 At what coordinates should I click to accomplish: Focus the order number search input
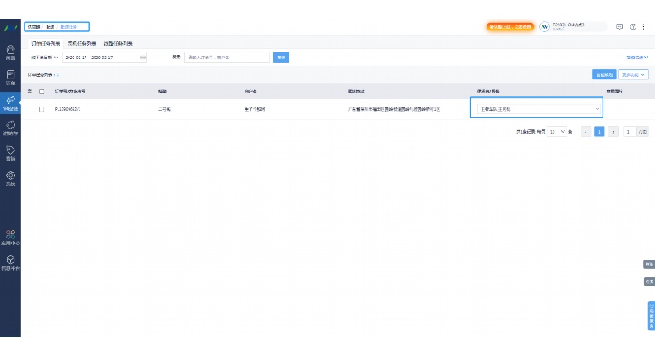pyautogui.click(x=227, y=58)
